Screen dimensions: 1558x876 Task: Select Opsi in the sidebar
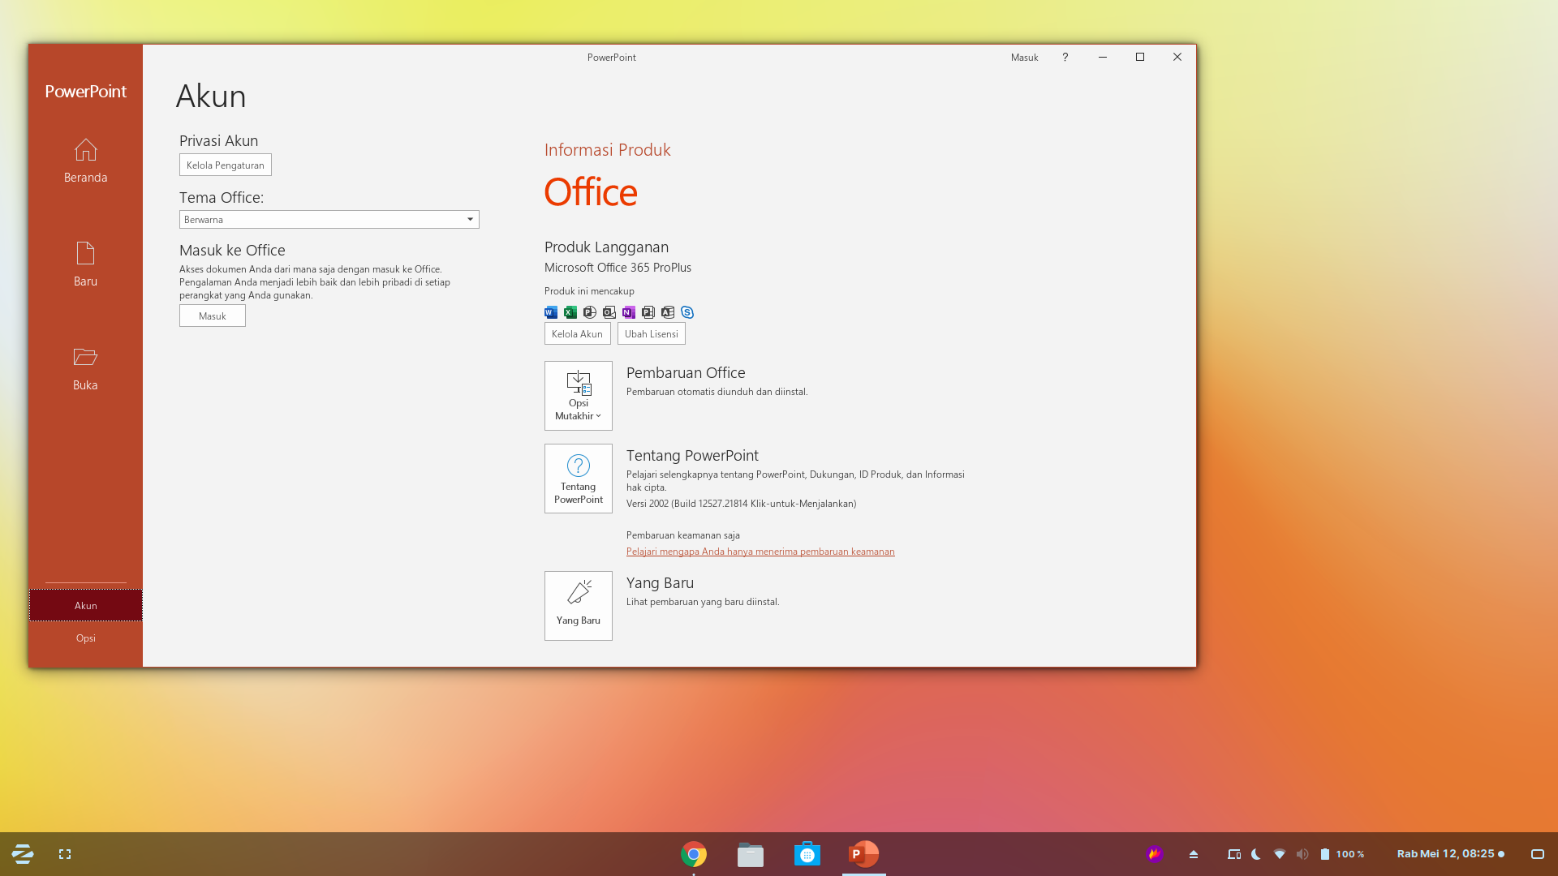(x=85, y=638)
